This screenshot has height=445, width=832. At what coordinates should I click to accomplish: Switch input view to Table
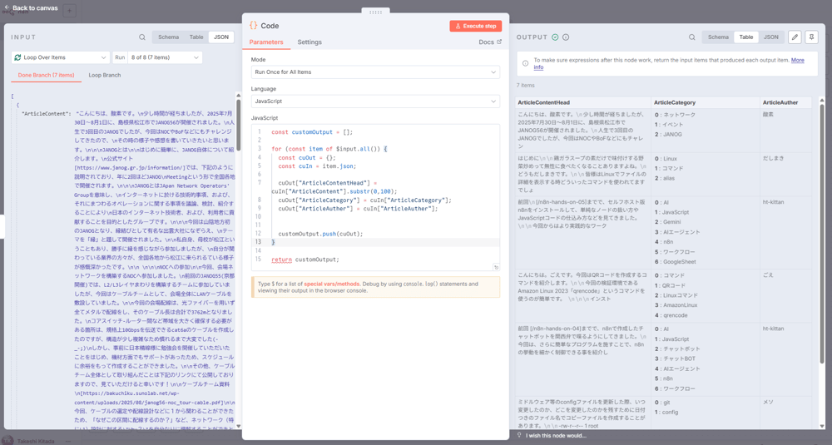tap(196, 37)
